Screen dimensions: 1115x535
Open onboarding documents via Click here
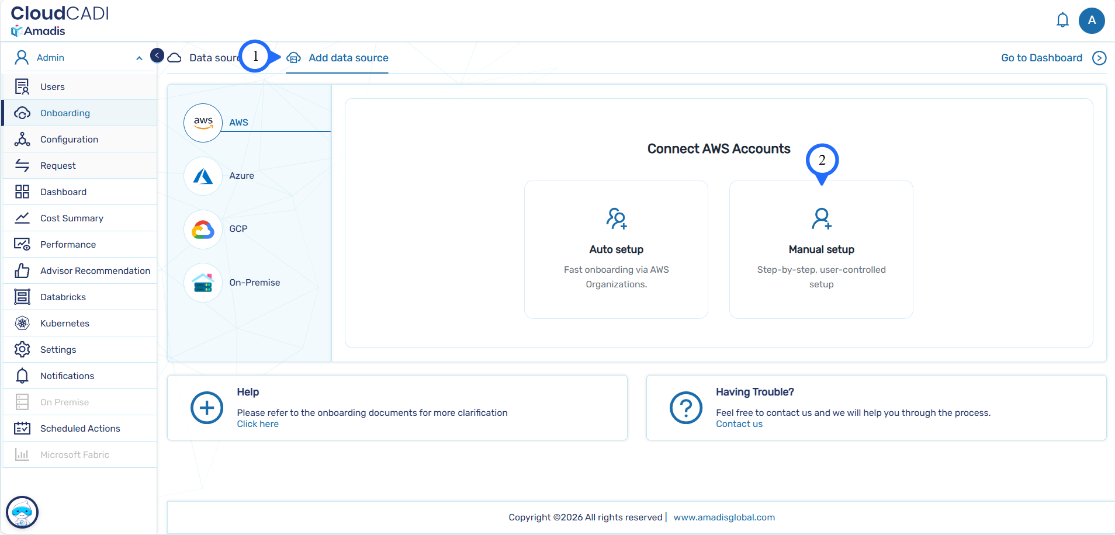258,424
